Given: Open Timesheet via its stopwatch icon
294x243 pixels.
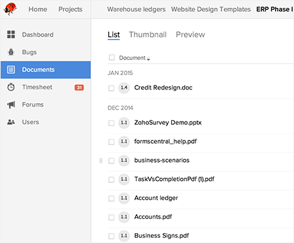Looking at the screenshot, I should pos(11,87).
